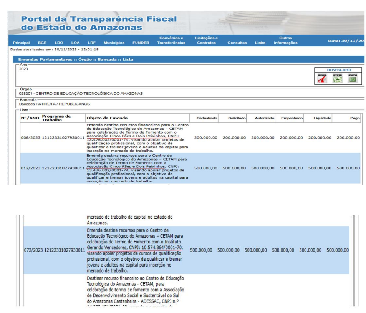Image resolution: width=366 pixels, height=313 pixels.
Task: Click the ADESSAC Castanheira emenda description
Action: pos(136,291)
